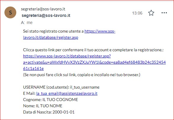
Task: Click the 'Clicca questo link per confermare' sentence
Action: pos(93,50)
